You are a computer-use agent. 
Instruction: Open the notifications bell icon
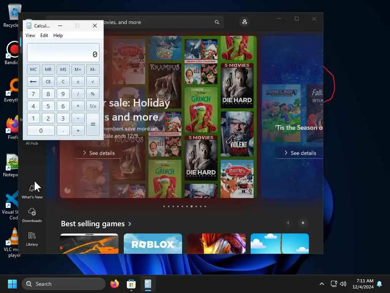[x=380, y=284]
